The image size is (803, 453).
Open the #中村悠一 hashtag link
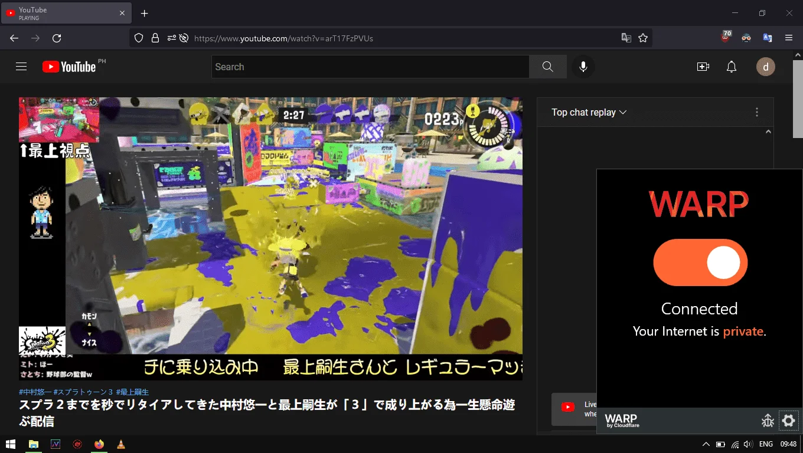coord(35,392)
